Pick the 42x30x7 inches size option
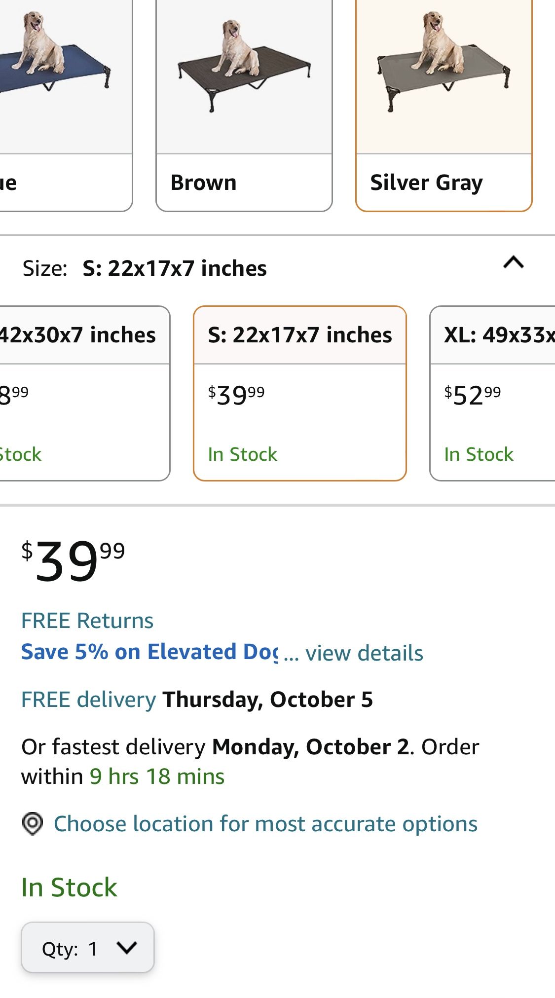 [x=84, y=393]
